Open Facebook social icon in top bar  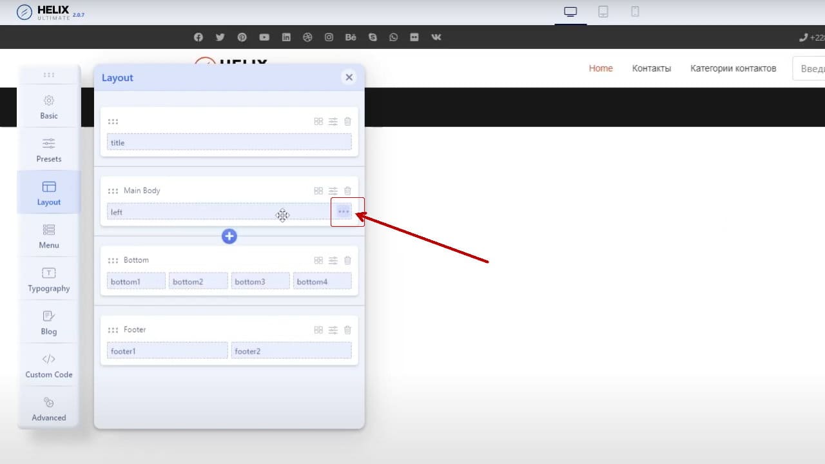199,37
